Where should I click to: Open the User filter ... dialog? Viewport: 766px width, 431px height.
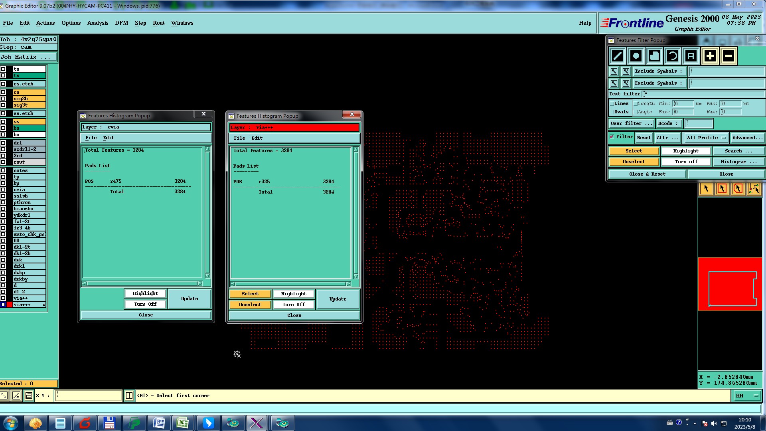[632, 124]
